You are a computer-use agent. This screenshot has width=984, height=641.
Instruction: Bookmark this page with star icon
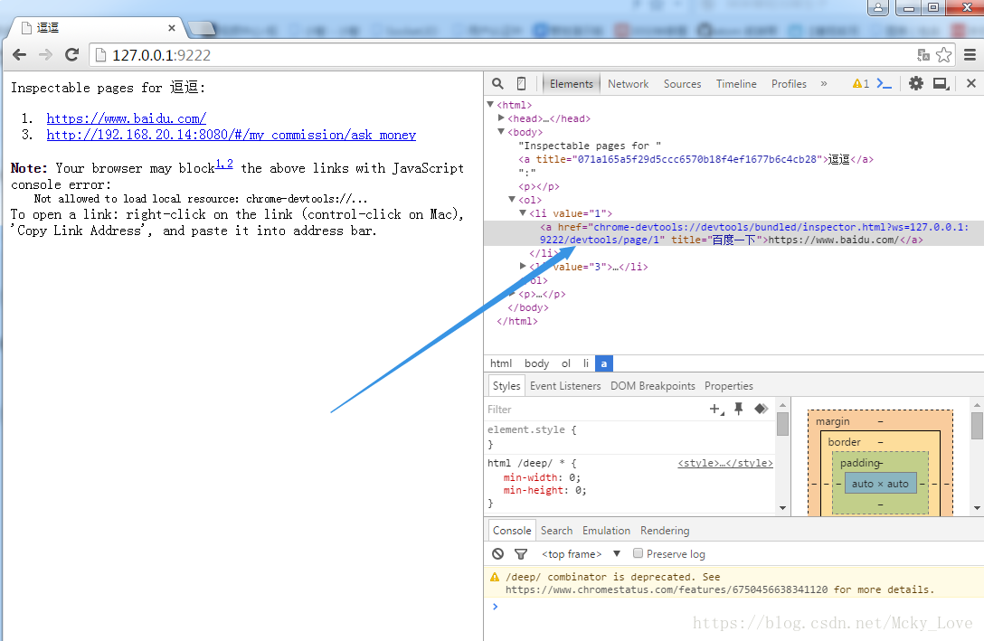point(944,55)
